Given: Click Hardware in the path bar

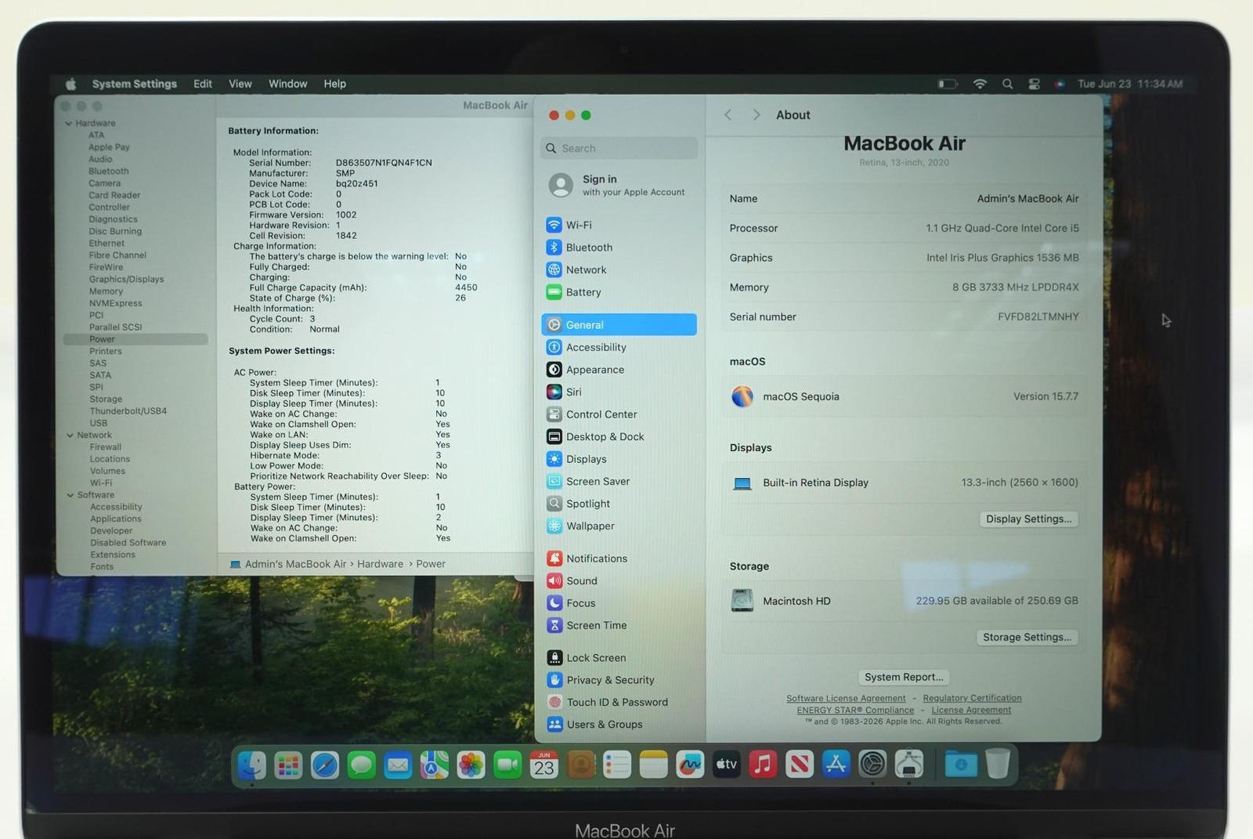Looking at the screenshot, I should (x=380, y=564).
